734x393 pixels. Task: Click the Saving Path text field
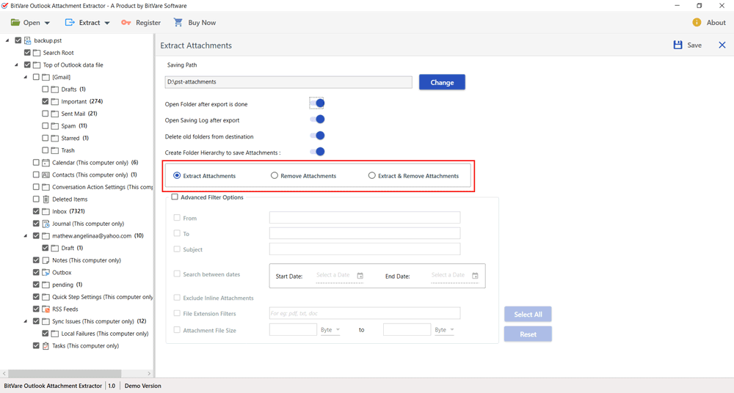tap(288, 82)
